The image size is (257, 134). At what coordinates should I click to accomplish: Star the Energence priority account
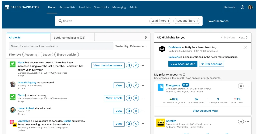(241, 86)
